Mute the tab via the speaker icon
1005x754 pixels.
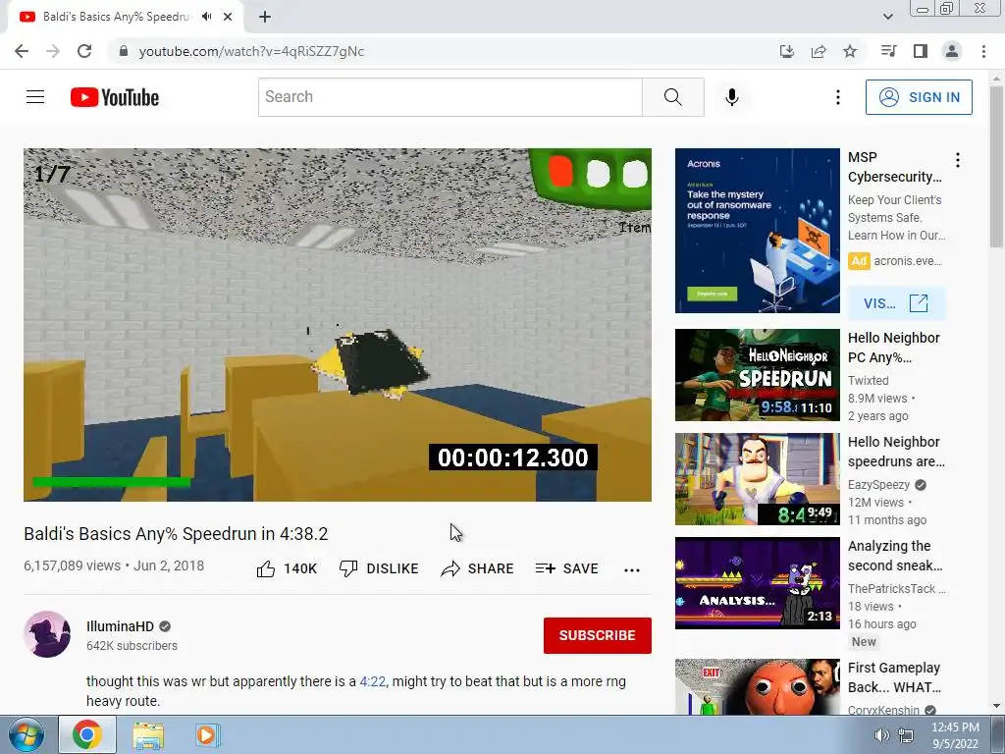[206, 17]
